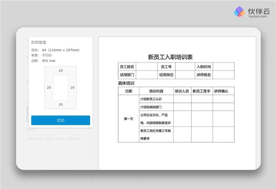
Task: Click the blank cell beside 入职时间
Action: click(x=223, y=67)
